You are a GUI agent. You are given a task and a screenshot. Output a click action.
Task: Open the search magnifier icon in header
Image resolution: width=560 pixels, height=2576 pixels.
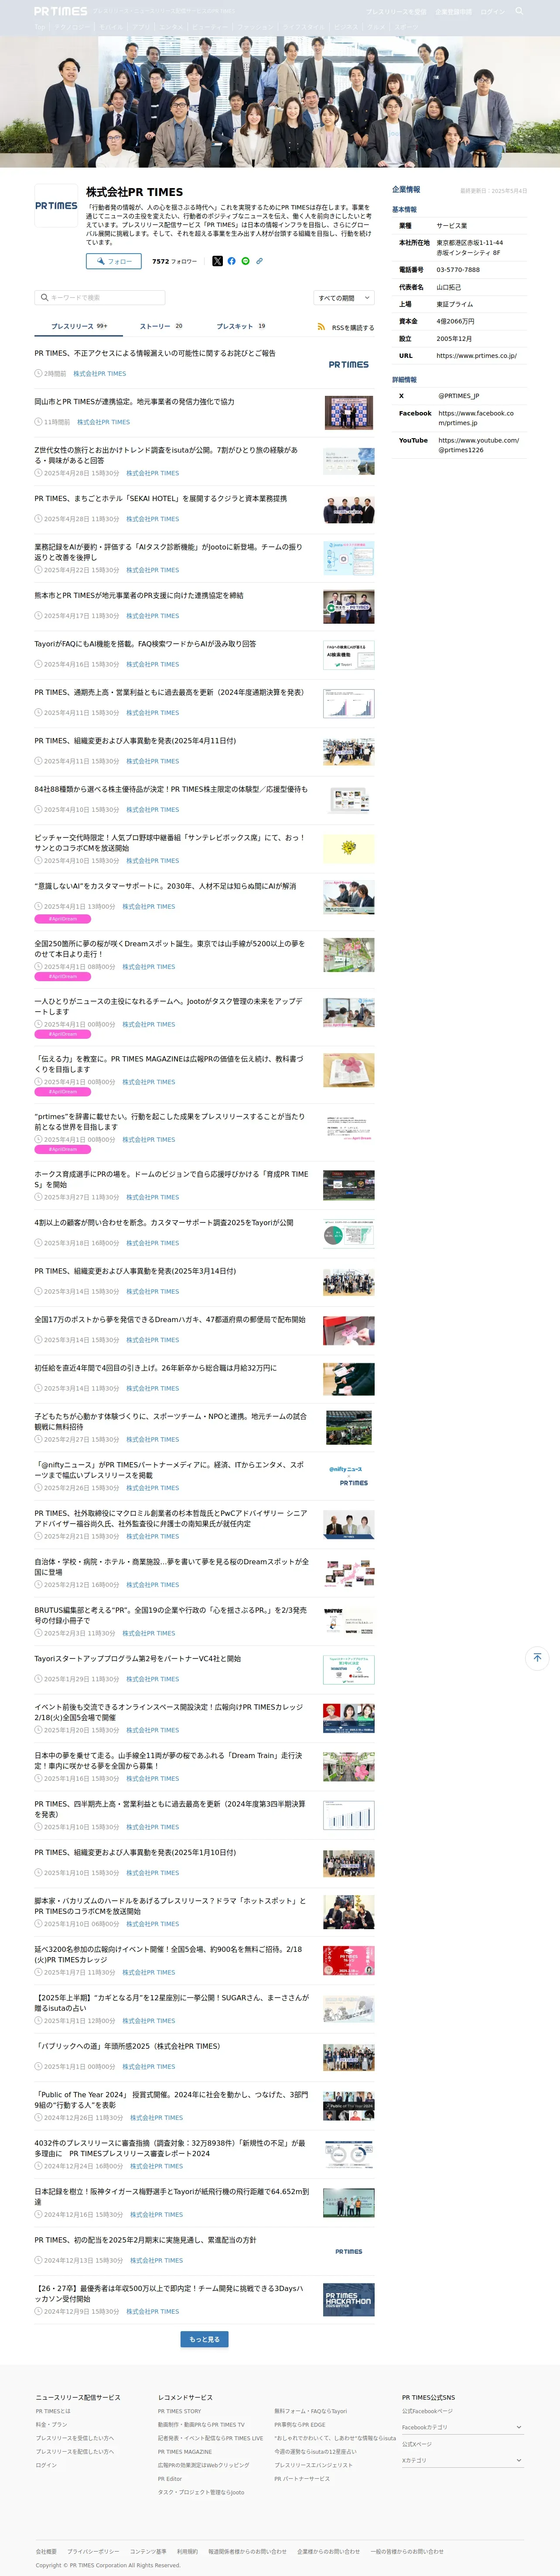519,11
